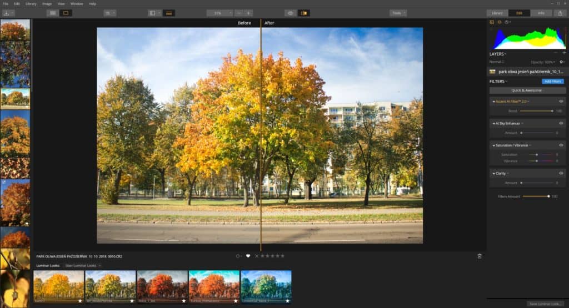Open the Quick & Awesome workspace dropdown
The width and height of the screenshot is (569, 308).
(x=528, y=90)
